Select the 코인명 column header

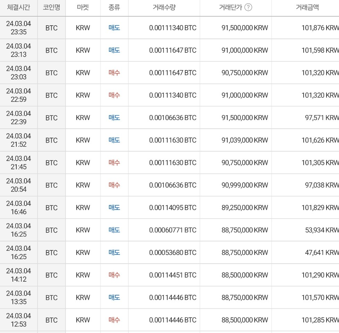coord(51,7)
